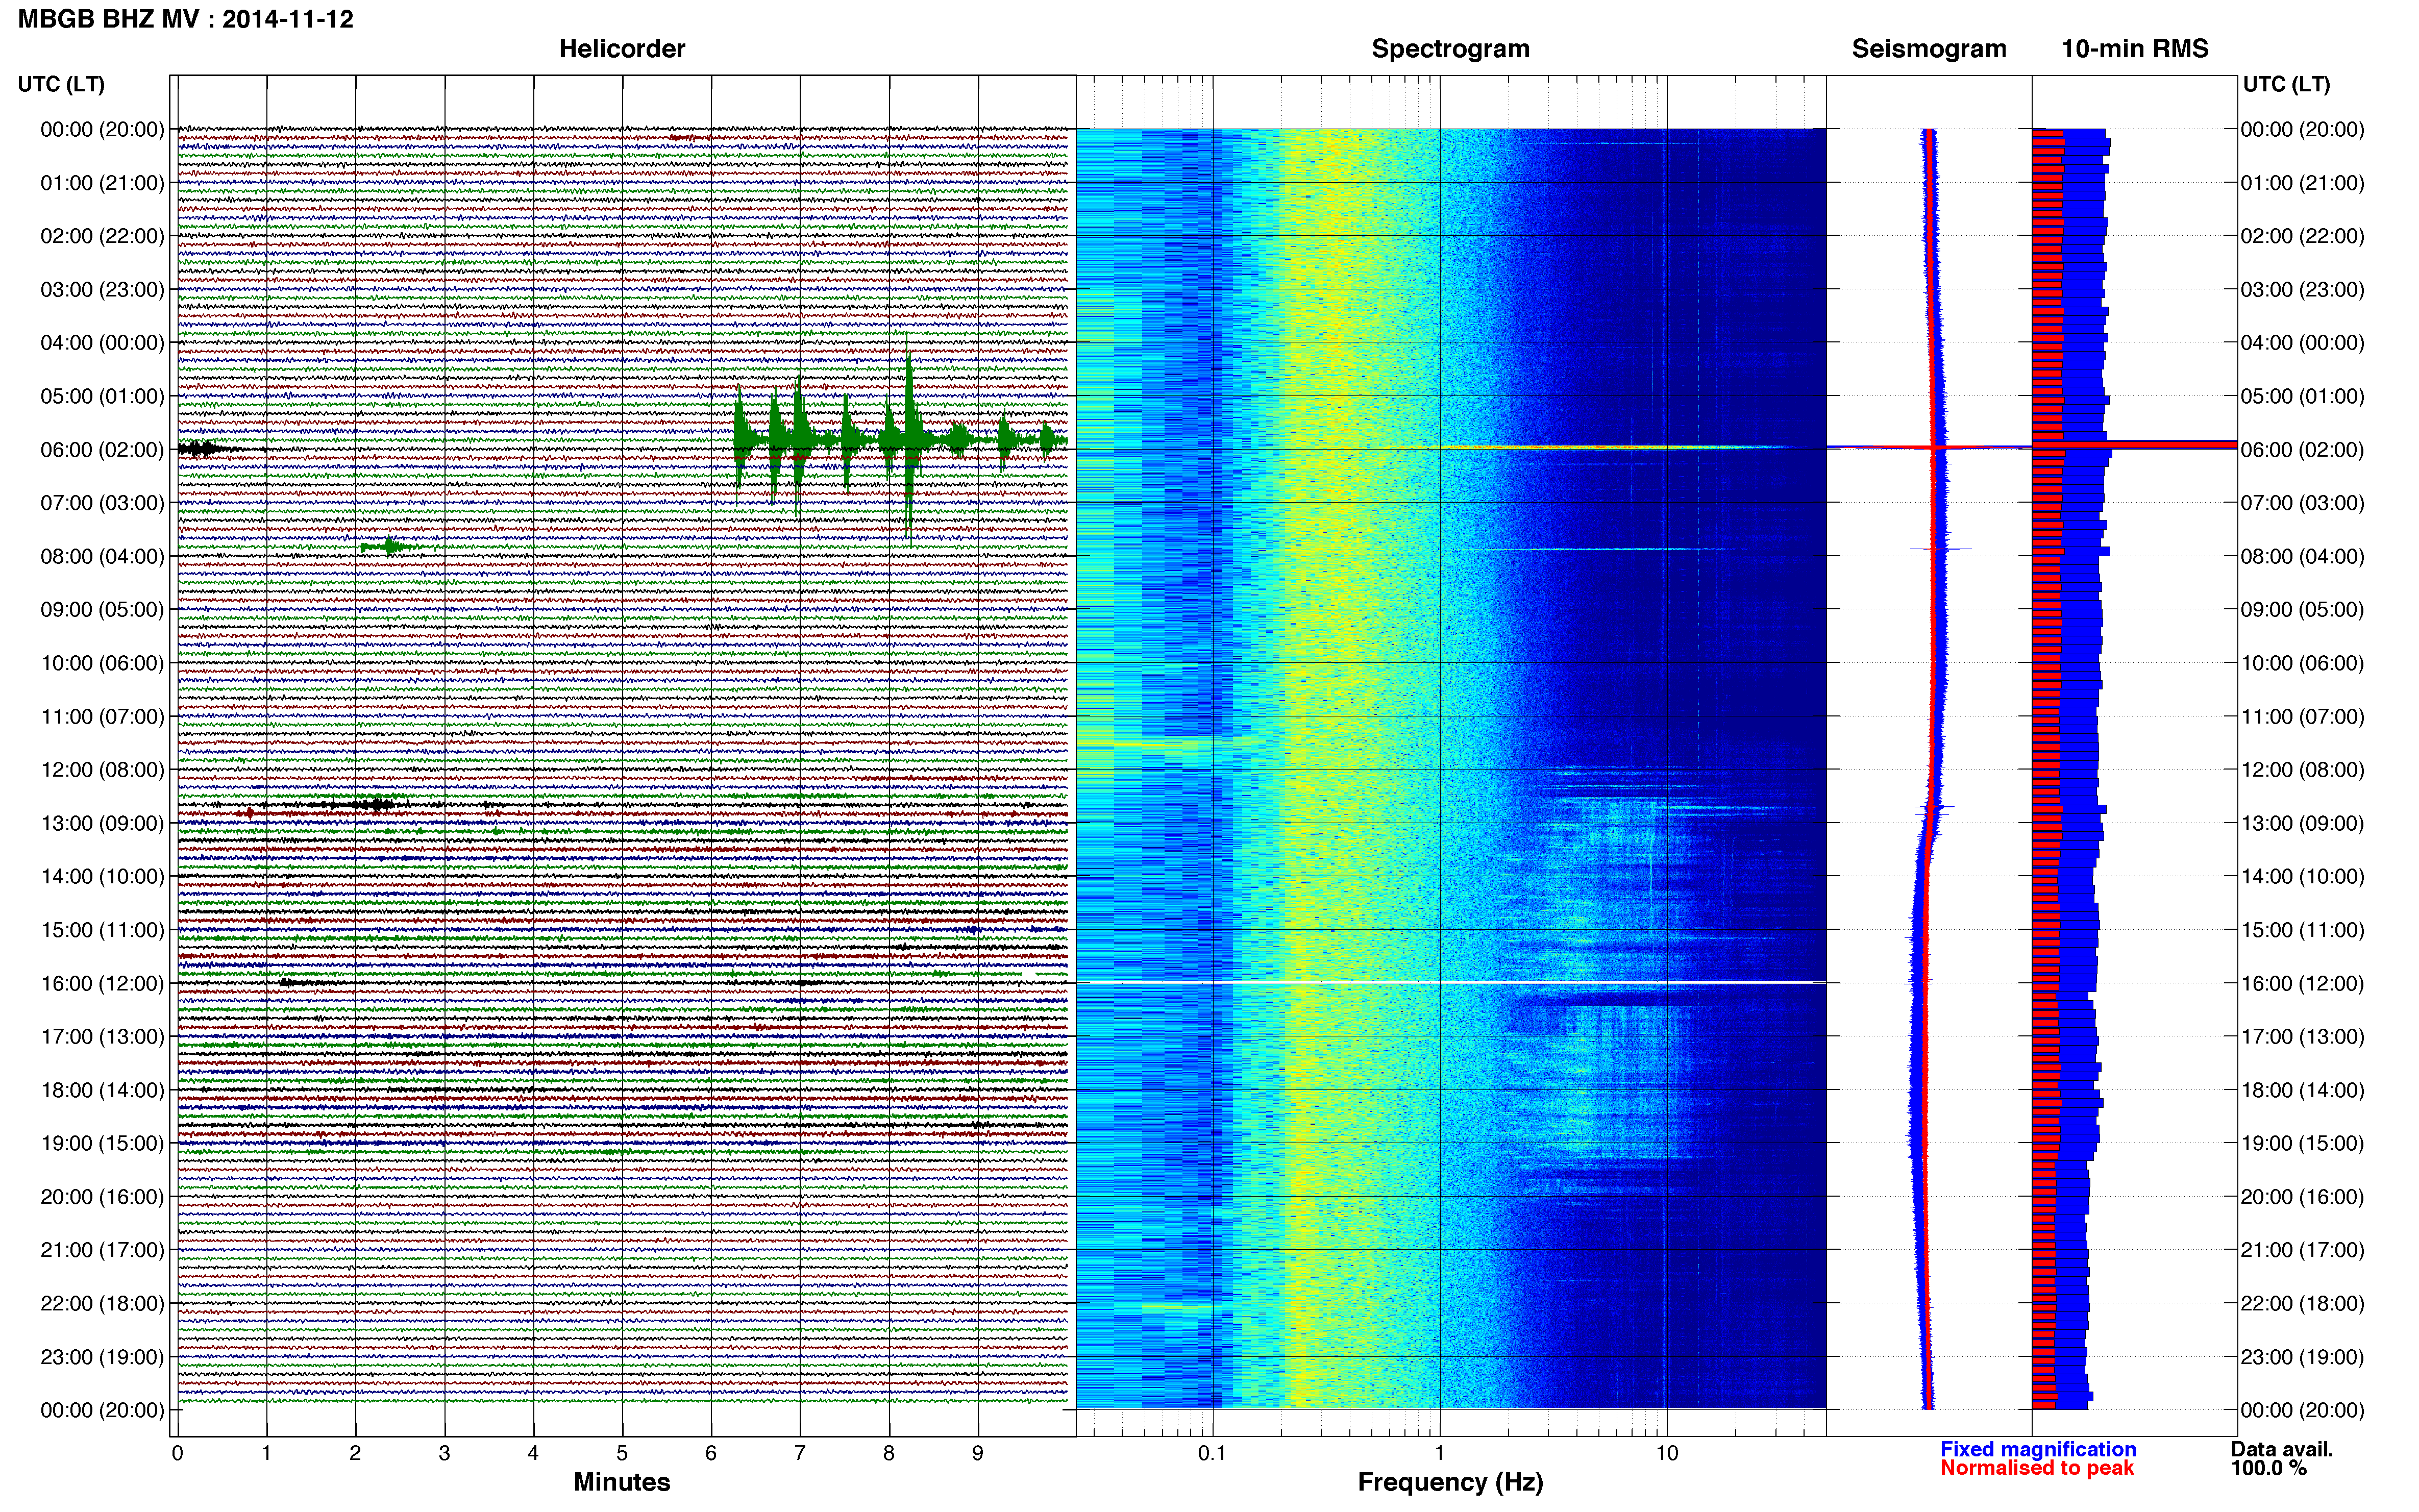Click the seismogram spike at 06:00
Image resolution: width=2419 pixels, height=1512 pixels.
tap(1930, 447)
